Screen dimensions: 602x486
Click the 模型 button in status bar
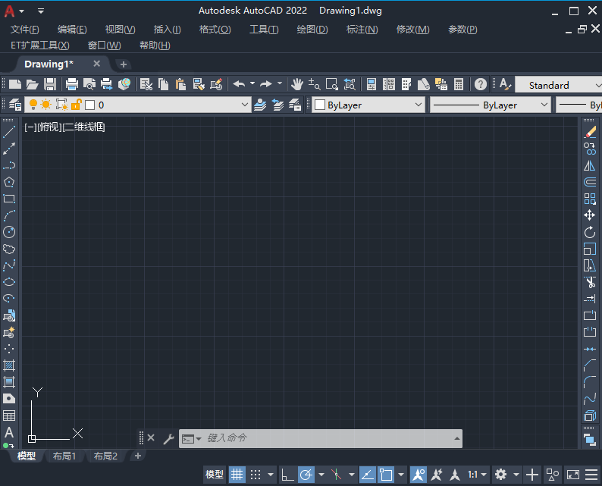tap(215, 475)
